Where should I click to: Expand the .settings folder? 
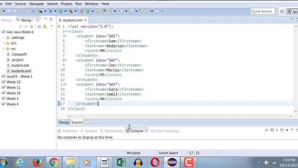pyautogui.click(x=4, y=38)
